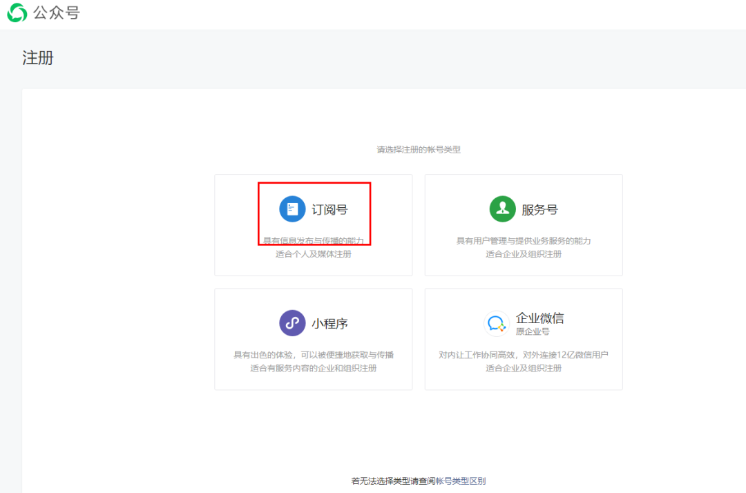Click the 适合有服务内容的企业和组织注册 description line

click(x=313, y=368)
